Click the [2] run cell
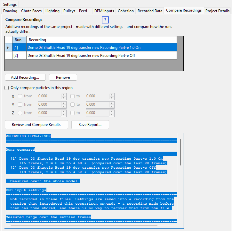This screenshot has width=232, height=231. (x=19, y=56)
